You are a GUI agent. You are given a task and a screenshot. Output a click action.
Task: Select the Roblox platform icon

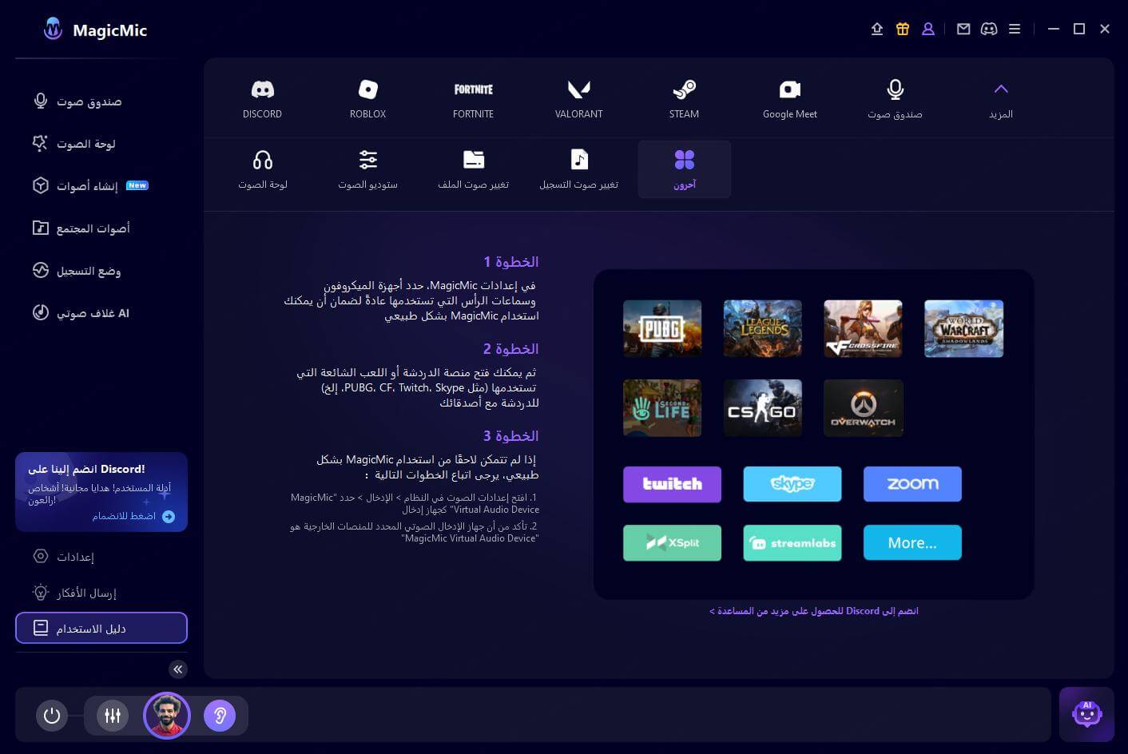coord(367,99)
